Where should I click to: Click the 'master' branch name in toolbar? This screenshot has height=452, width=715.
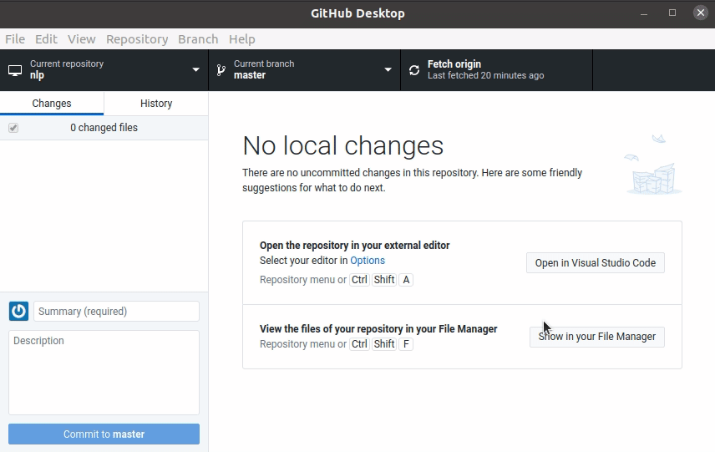click(x=250, y=75)
